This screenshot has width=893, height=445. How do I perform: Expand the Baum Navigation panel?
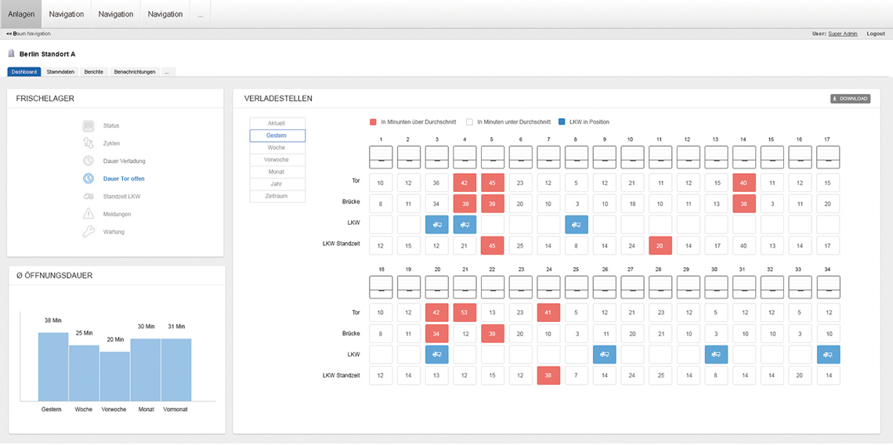tap(28, 34)
